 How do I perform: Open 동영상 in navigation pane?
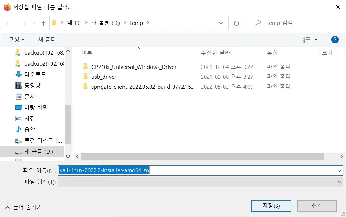pyautogui.click(x=28, y=85)
